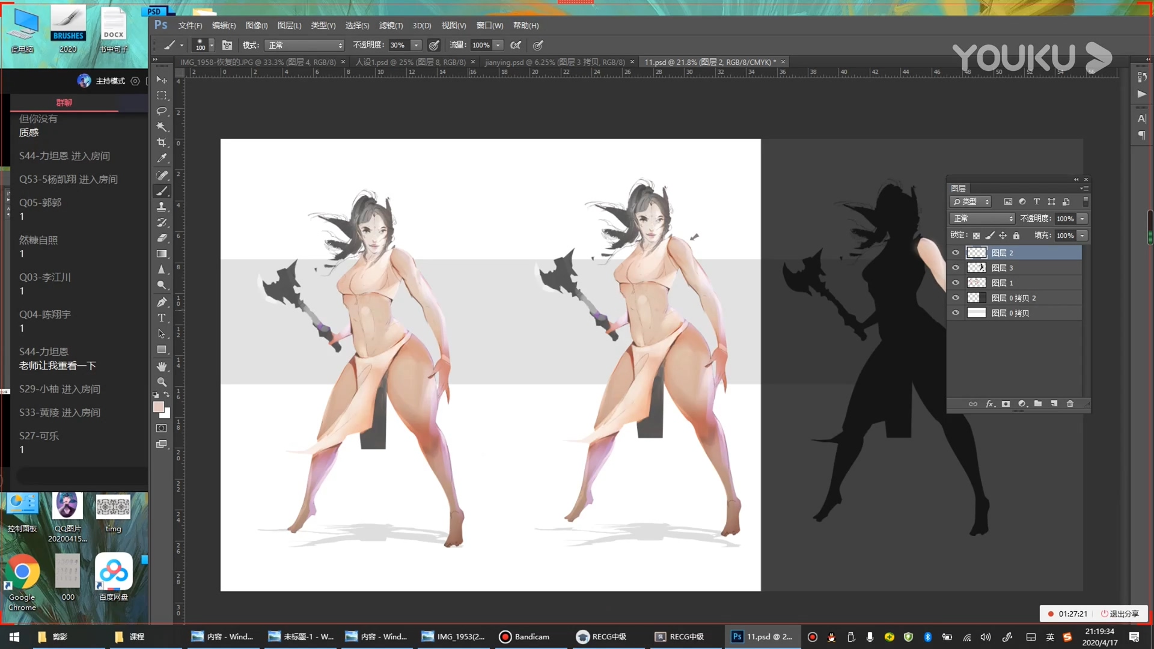The width and height of the screenshot is (1154, 649).
Task: Hide layer 图层 0 拷贝 eye
Action: [956, 312]
